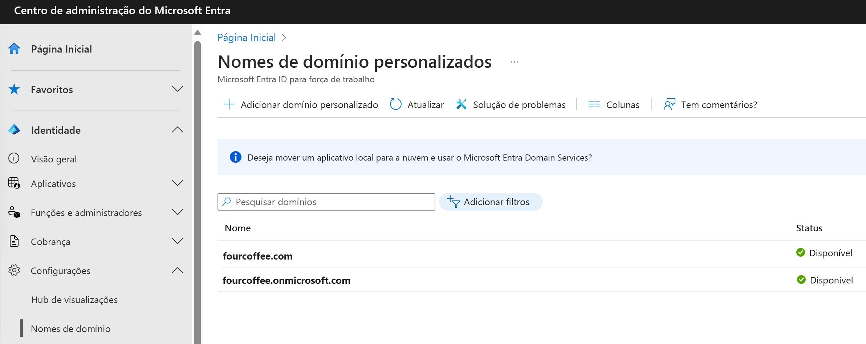This screenshot has height=344, width=866.
Task: Click the filter funnel icon
Action: point(454,202)
